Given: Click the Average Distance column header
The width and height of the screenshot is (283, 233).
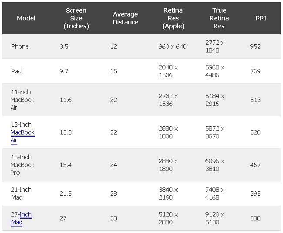Looking at the screenshot, I should tap(125, 18).
